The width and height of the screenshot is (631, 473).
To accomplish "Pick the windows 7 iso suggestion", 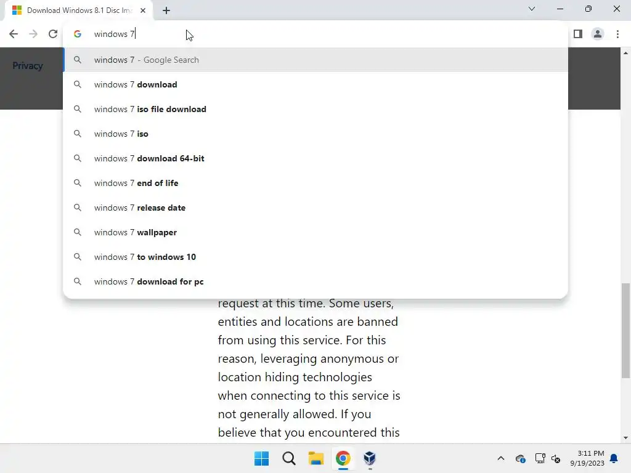I will (316, 134).
